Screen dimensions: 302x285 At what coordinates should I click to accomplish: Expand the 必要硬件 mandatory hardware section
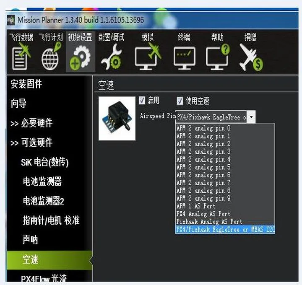31,123
